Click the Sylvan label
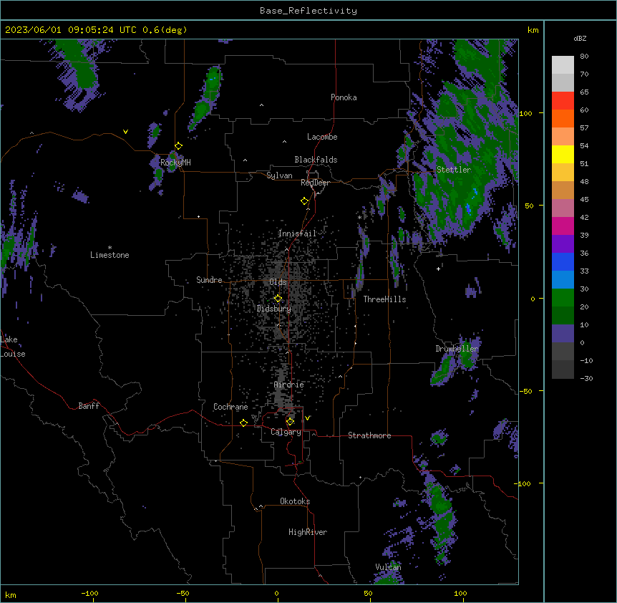Viewport: 617px width, 603px height. [279, 175]
